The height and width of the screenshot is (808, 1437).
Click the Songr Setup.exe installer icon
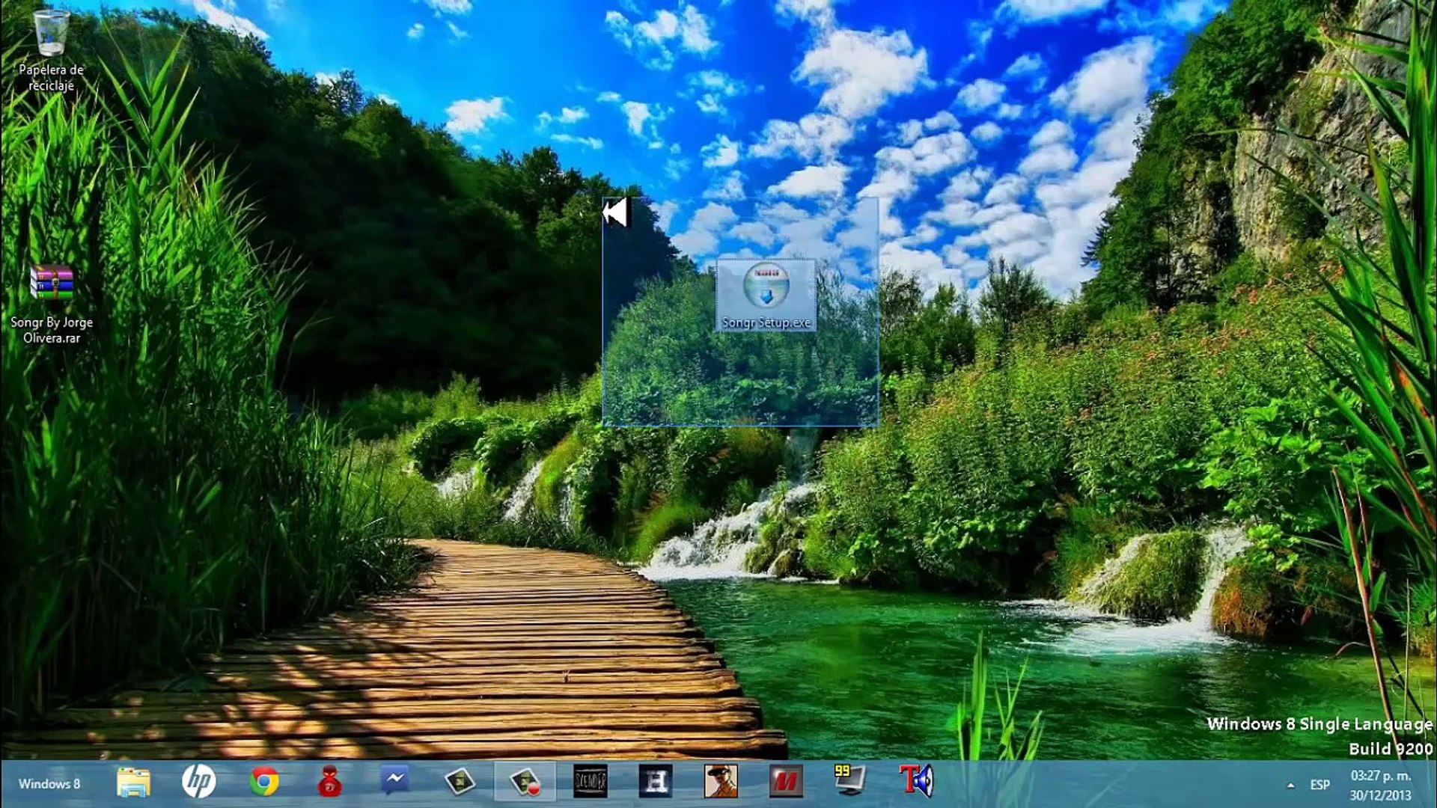[766, 287]
